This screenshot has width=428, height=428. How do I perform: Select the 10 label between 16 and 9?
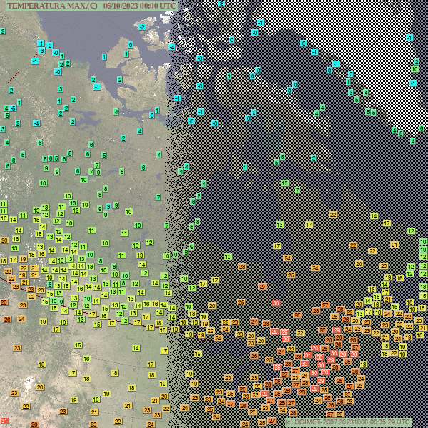coord(53,301)
